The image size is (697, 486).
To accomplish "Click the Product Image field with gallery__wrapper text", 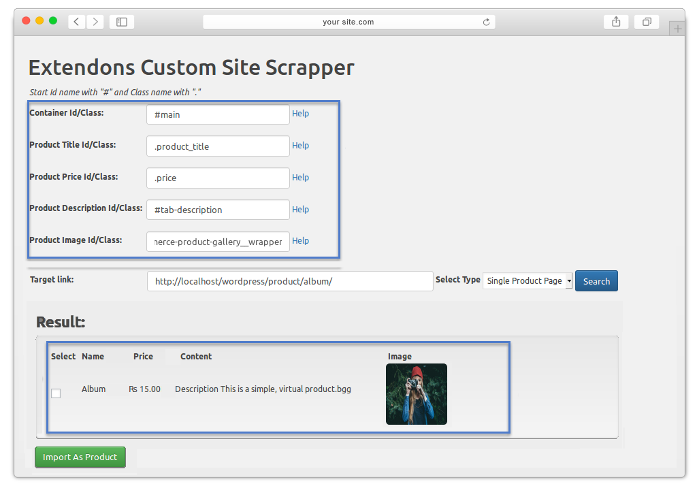I will click(218, 242).
